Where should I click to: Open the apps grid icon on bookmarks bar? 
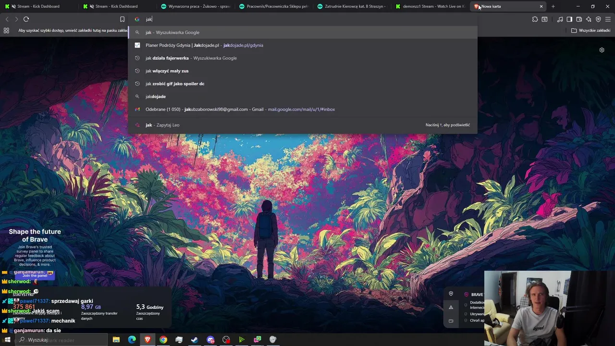click(6, 30)
